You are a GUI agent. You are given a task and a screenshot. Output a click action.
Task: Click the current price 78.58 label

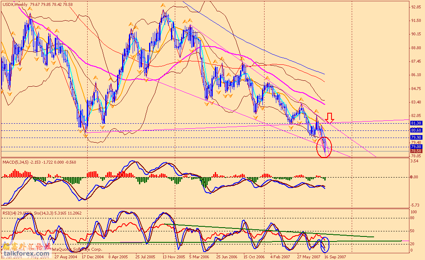(x=416, y=151)
